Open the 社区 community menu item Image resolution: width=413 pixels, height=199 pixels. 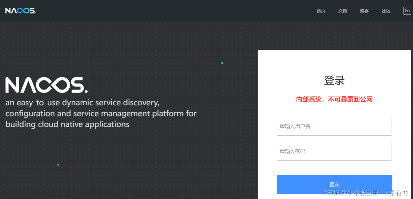386,11
